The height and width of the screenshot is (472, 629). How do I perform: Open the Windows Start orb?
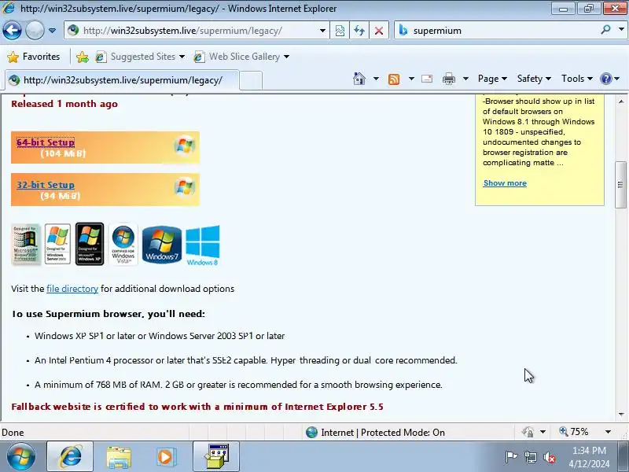point(21,456)
